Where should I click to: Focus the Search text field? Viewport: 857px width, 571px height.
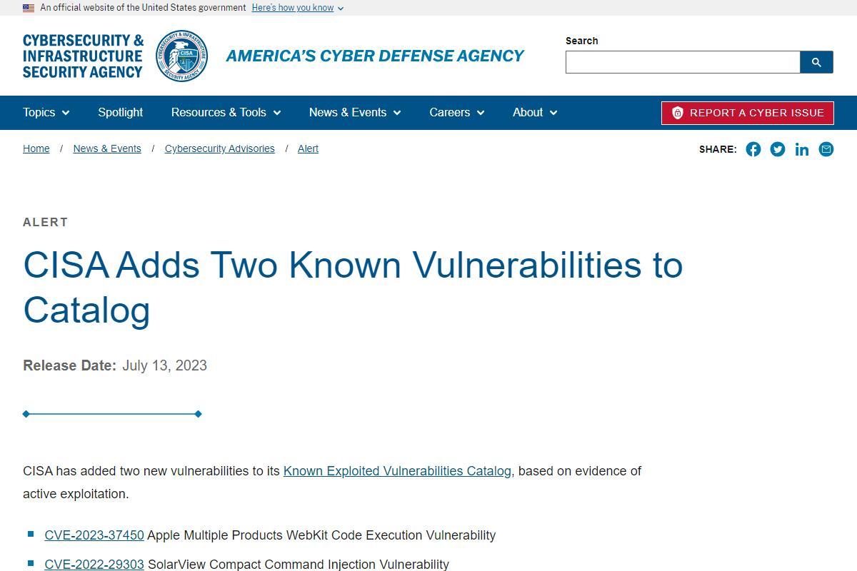coord(683,62)
